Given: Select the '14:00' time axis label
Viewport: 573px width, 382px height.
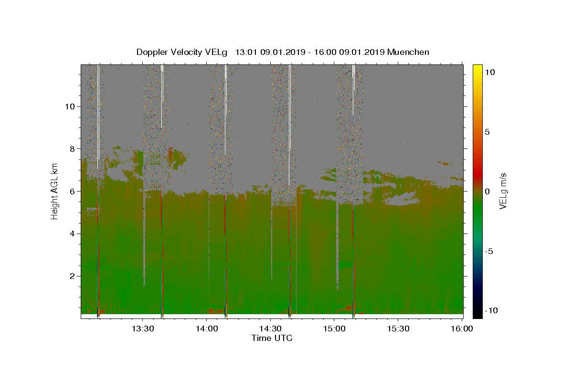Looking at the screenshot, I should (x=207, y=329).
